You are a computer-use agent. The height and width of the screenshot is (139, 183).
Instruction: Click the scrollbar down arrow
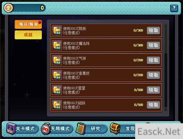[x=166, y=108]
